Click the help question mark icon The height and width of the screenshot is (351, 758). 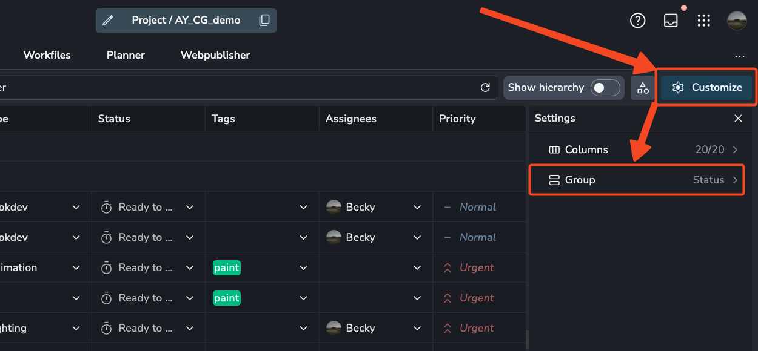(637, 21)
